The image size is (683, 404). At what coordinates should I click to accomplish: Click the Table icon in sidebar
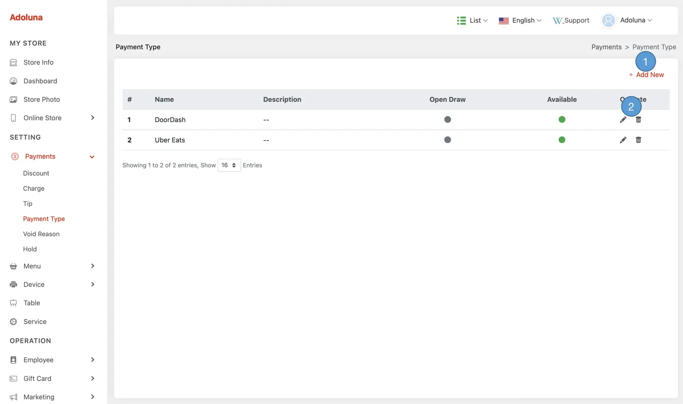pos(14,303)
